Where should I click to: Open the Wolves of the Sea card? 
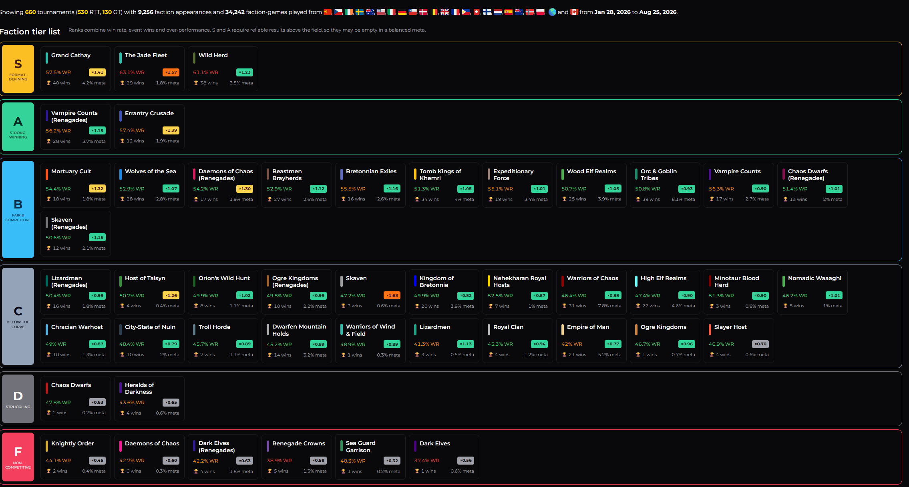pyautogui.click(x=149, y=185)
